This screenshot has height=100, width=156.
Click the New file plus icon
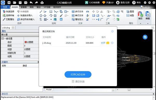click(9, 3)
